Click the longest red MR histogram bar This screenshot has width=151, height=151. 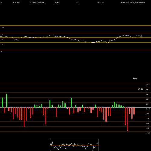[127, 119]
